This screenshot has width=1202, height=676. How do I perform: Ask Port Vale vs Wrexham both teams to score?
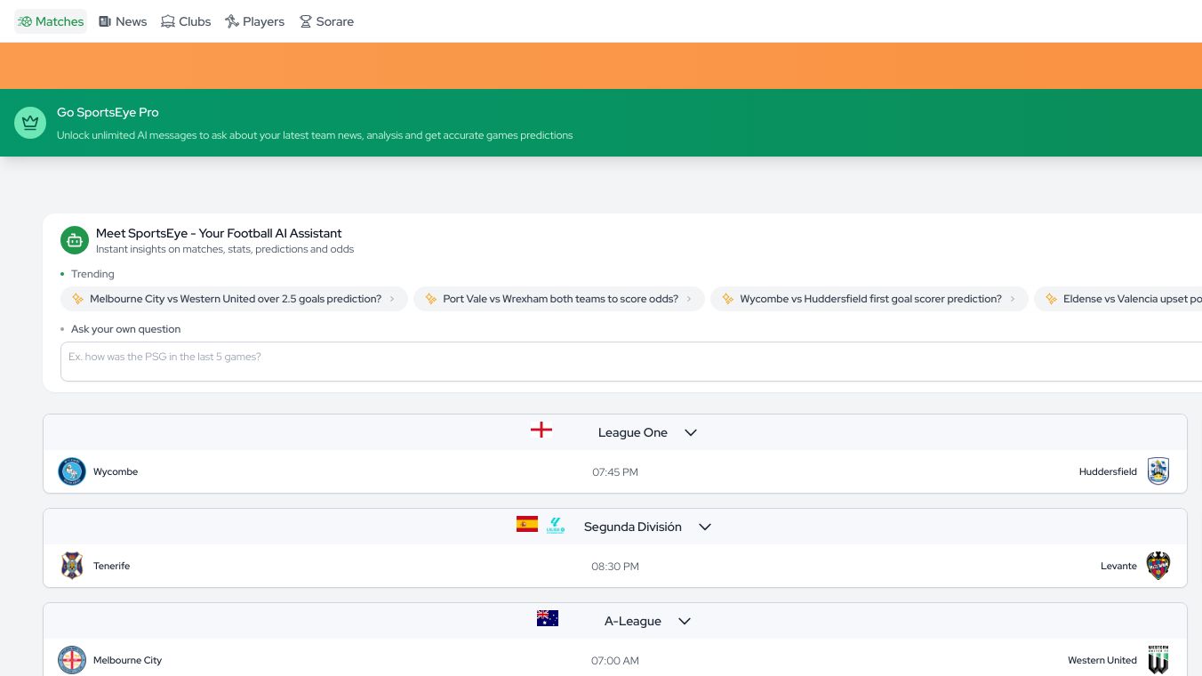tap(559, 299)
